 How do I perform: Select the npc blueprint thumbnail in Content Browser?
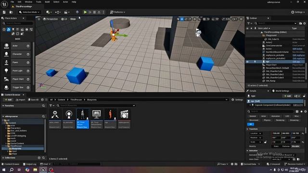(110, 119)
